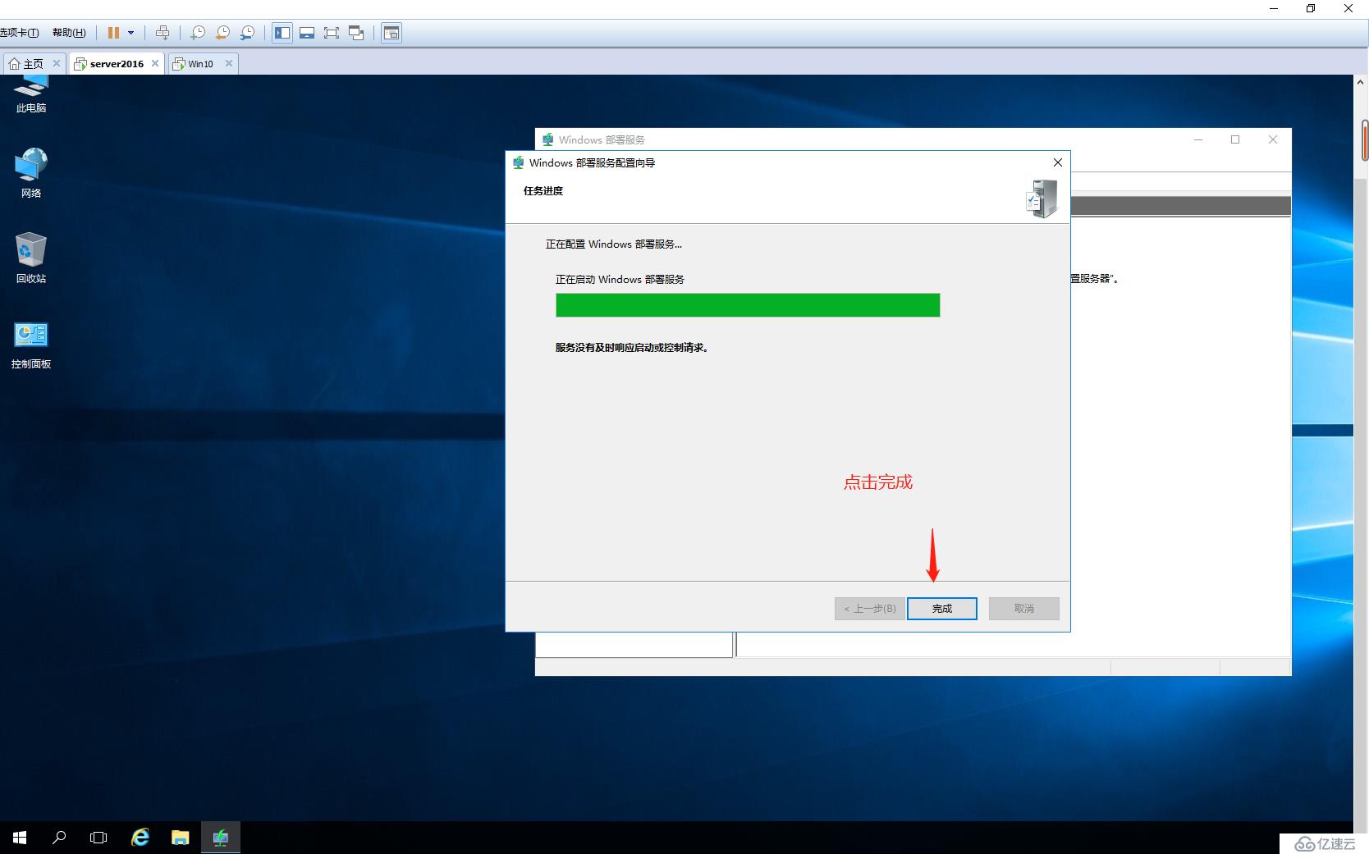Open the 帮助(H) menu
1369x854 pixels.
coord(69,33)
